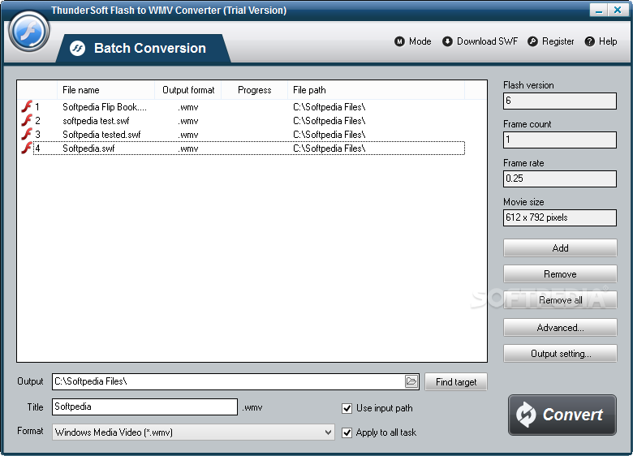The height and width of the screenshot is (456, 633).
Task: Click the Flash file icon in row 4
Action: 27,148
